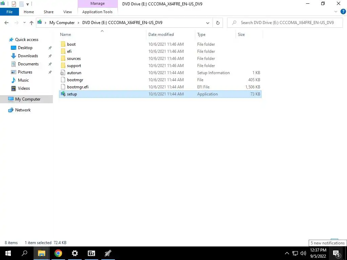Select Quick access in navigation pane
This screenshot has height=260, width=347.
coord(26,40)
